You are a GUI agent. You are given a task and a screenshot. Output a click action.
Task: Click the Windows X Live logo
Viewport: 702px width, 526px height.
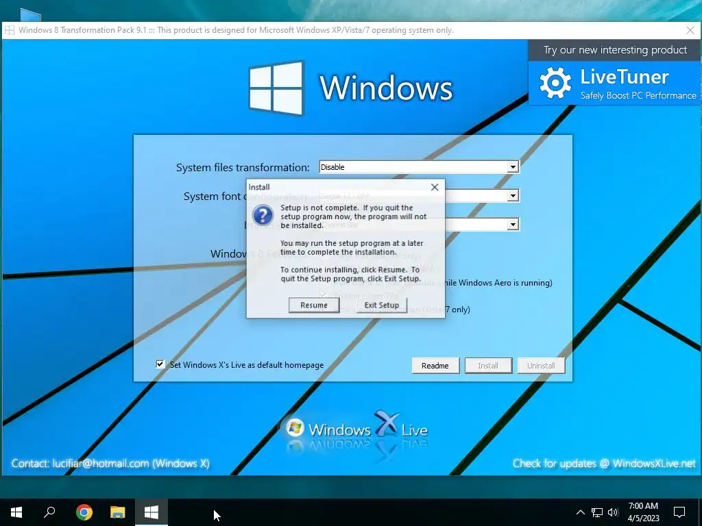[x=356, y=429]
